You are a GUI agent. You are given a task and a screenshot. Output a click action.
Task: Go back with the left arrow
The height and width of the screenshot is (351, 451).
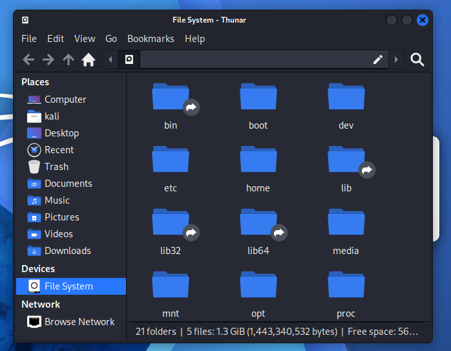pyautogui.click(x=28, y=60)
